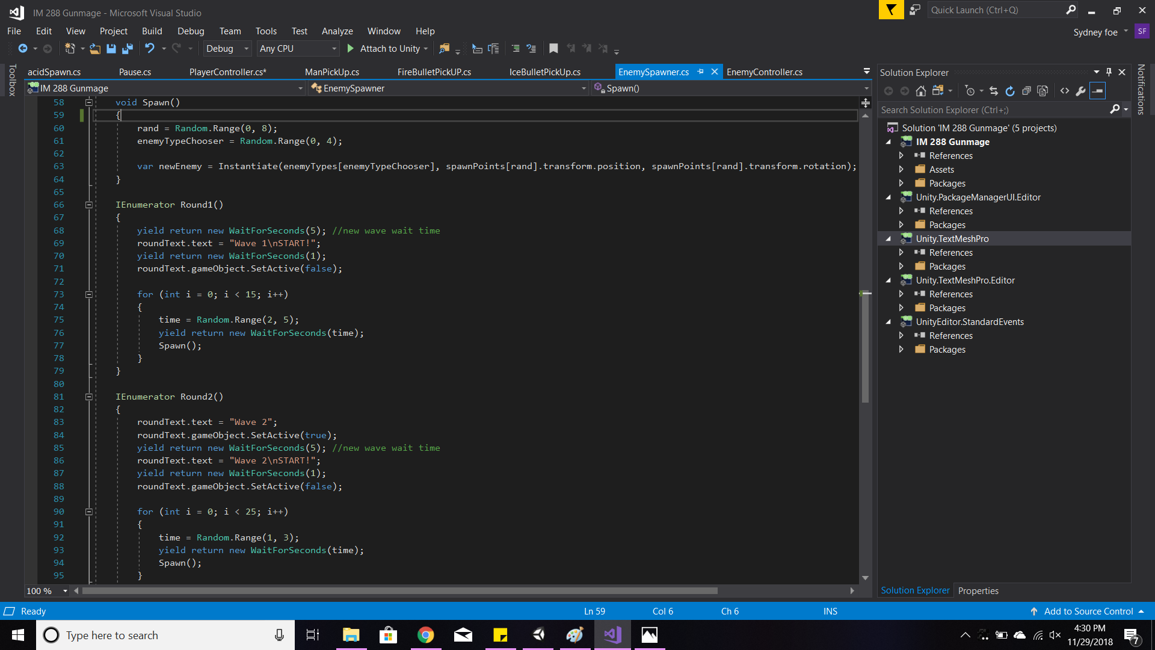Click the Solution Explorer Home icon
The height and width of the screenshot is (650, 1155).
click(x=921, y=91)
